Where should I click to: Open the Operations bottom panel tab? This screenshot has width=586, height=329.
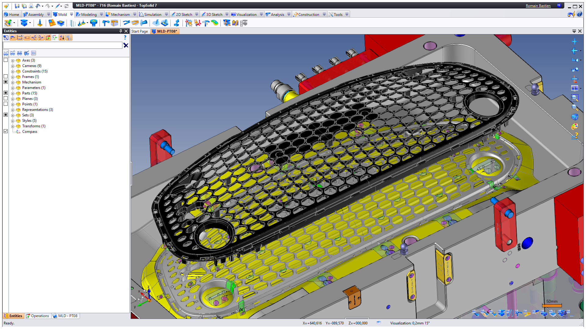(x=37, y=316)
